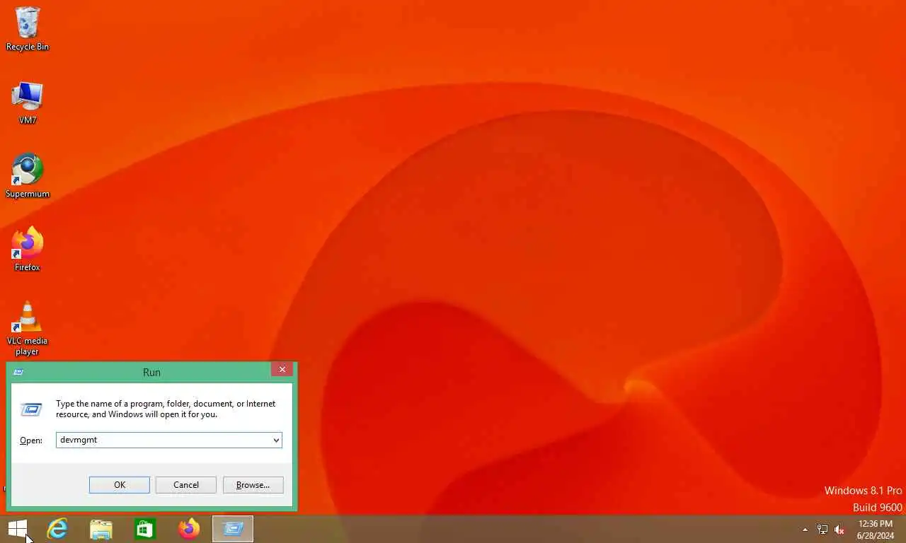Click OK in the Run dialog
The height and width of the screenshot is (543, 906).
coord(120,484)
